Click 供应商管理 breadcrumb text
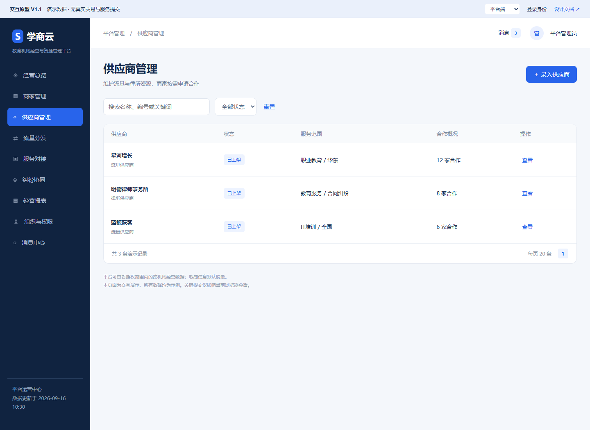Viewport: 590px width, 430px height. (151, 33)
